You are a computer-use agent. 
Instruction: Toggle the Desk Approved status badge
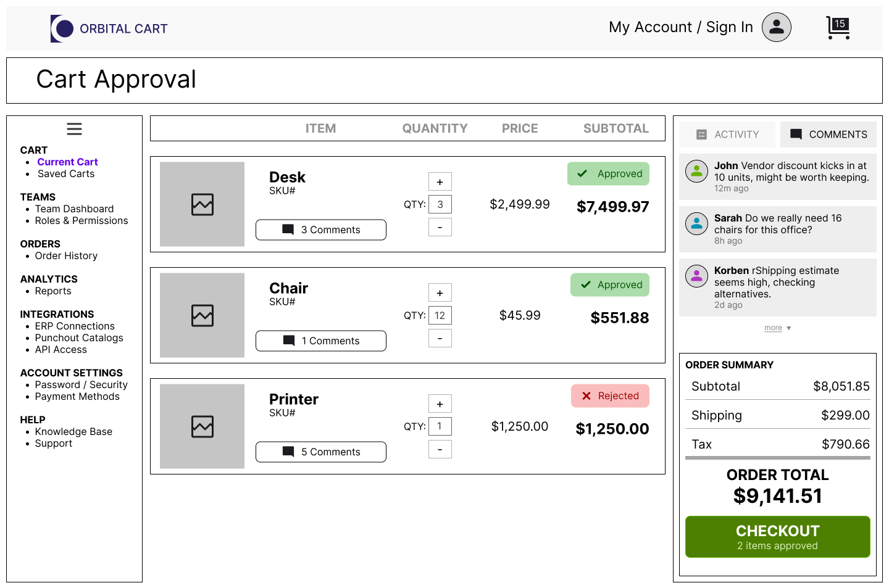click(608, 174)
